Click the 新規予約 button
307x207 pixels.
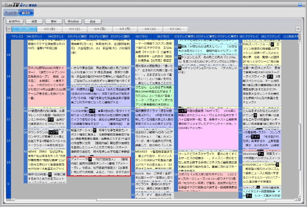[x=15, y=21]
